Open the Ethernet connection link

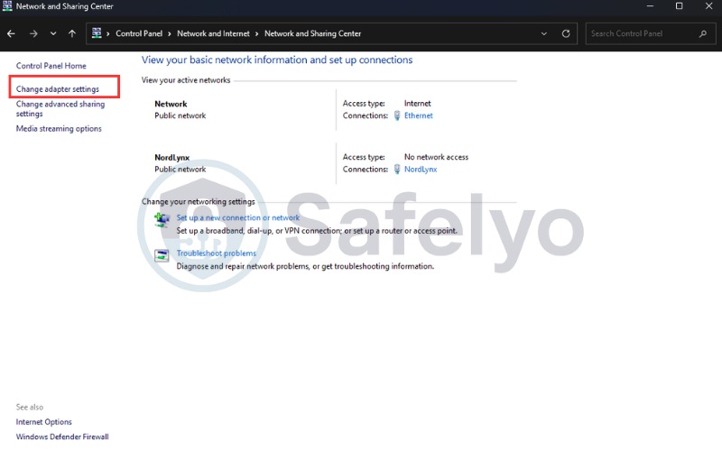click(419, 115)
